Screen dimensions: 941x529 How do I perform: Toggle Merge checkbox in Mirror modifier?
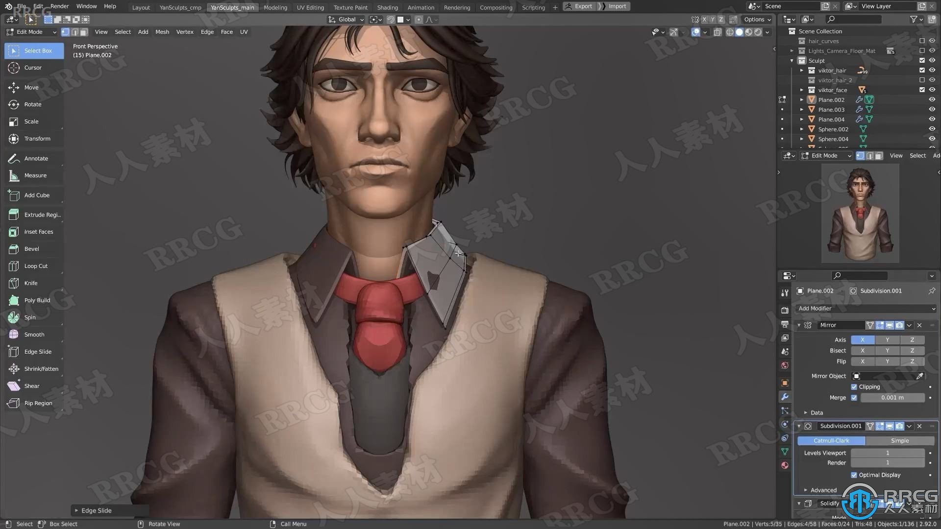coord(854,398)
